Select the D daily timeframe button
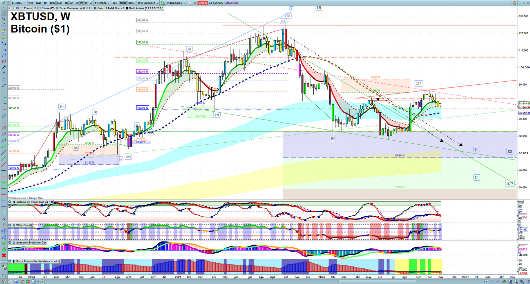 point(77,3)
